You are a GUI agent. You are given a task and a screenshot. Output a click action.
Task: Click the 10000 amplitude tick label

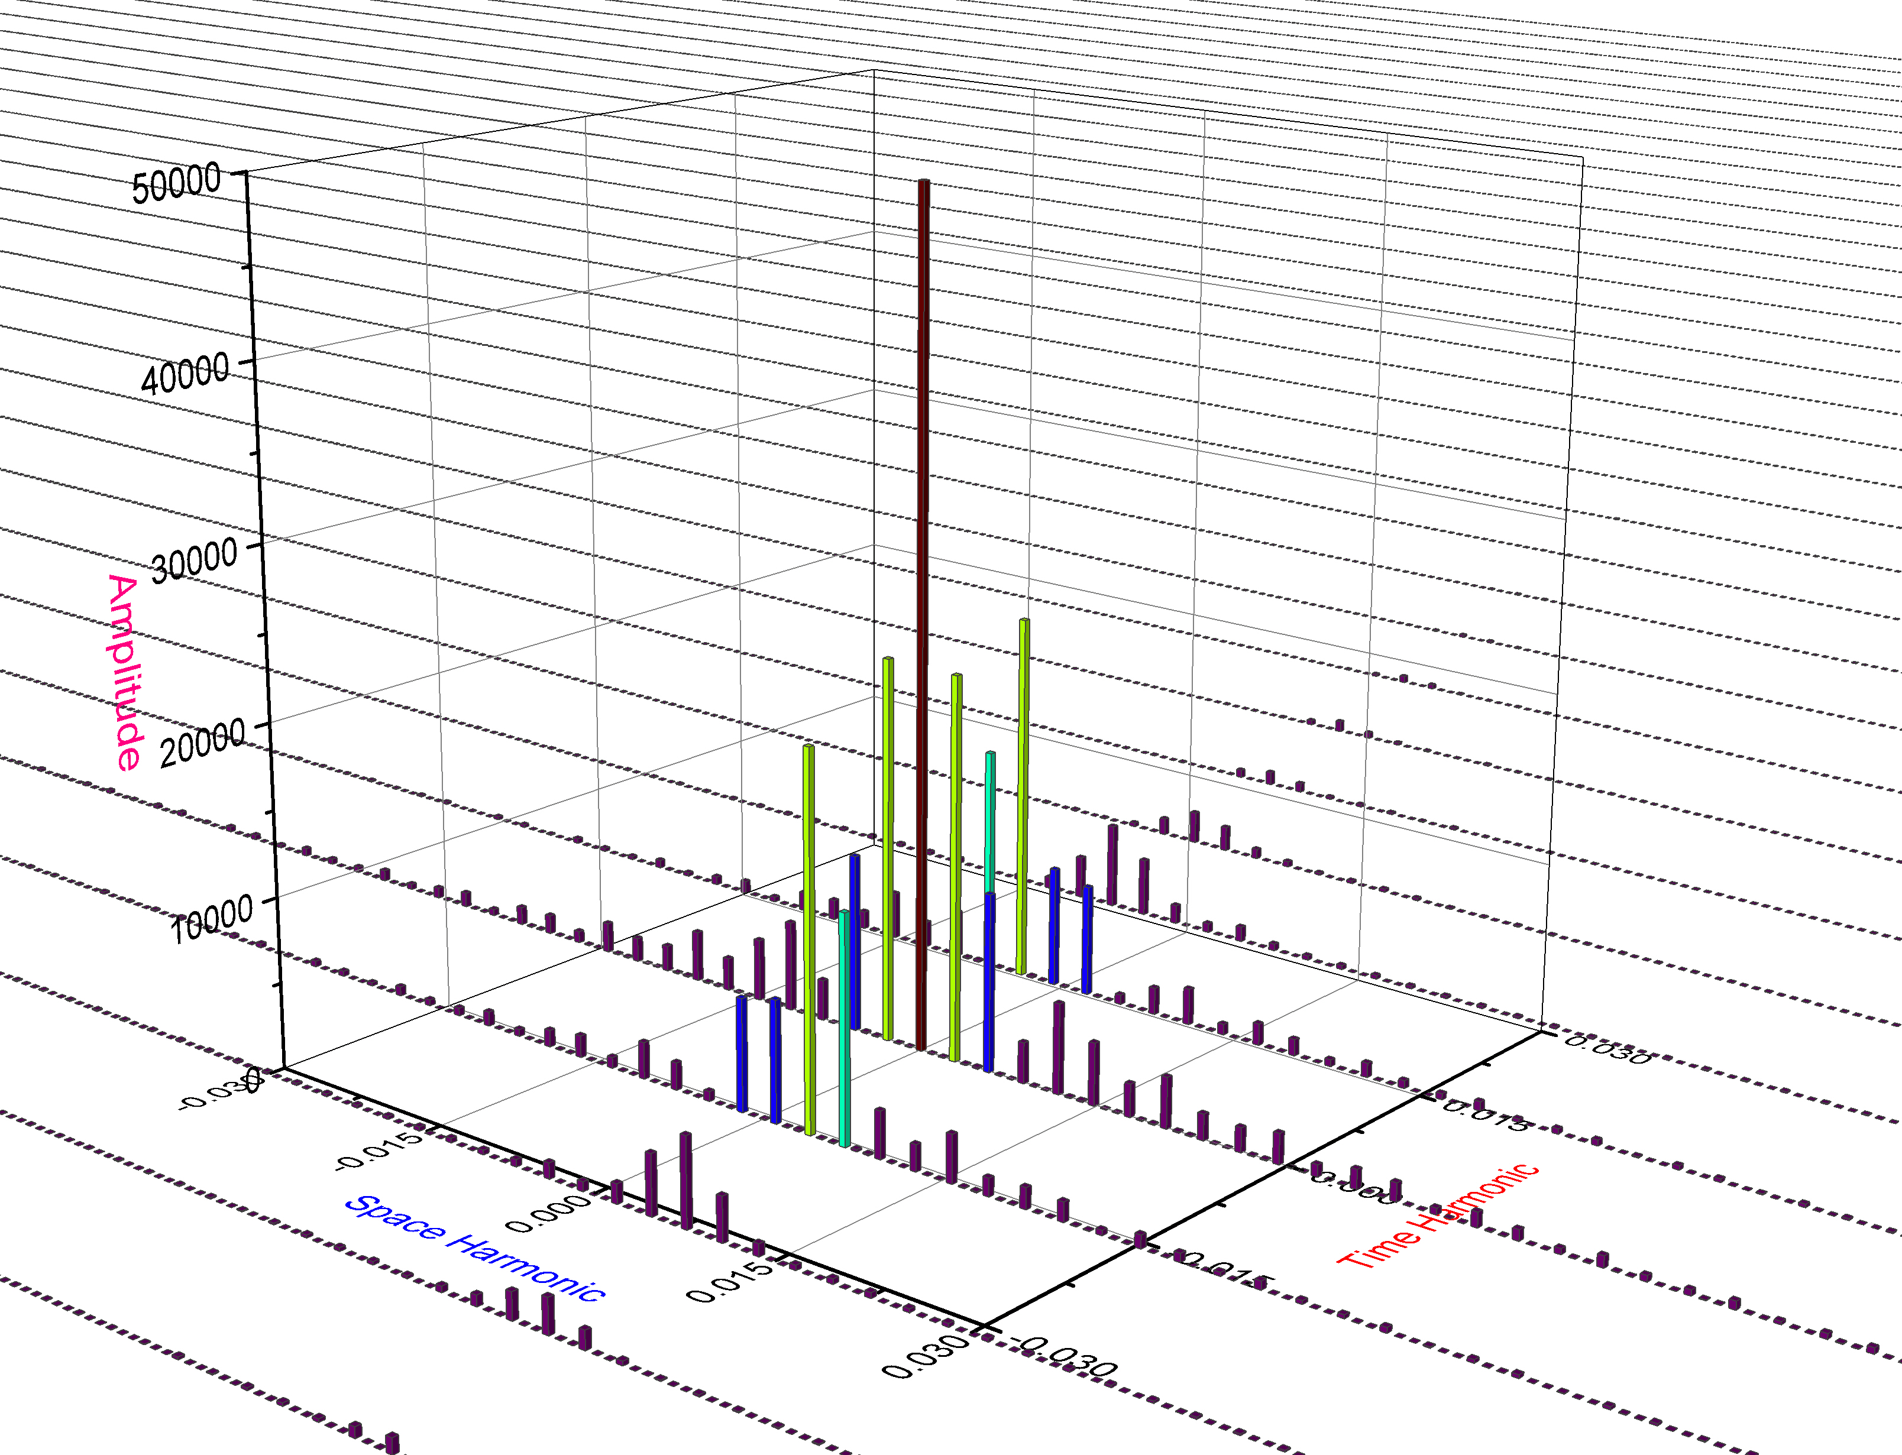211,919
